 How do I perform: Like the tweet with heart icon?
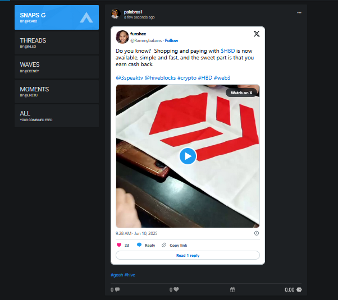pos(119,245)
